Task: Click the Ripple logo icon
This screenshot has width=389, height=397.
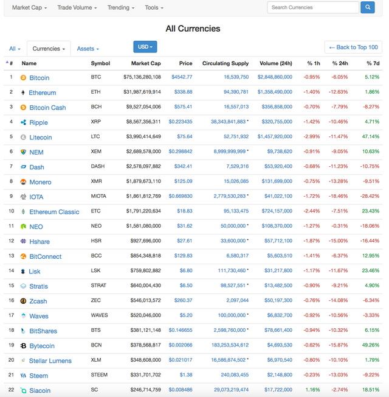Action: coord(23,122)
